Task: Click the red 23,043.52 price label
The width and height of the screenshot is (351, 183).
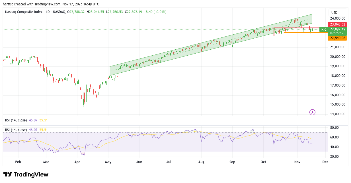Action: click(x=338, y=24)
